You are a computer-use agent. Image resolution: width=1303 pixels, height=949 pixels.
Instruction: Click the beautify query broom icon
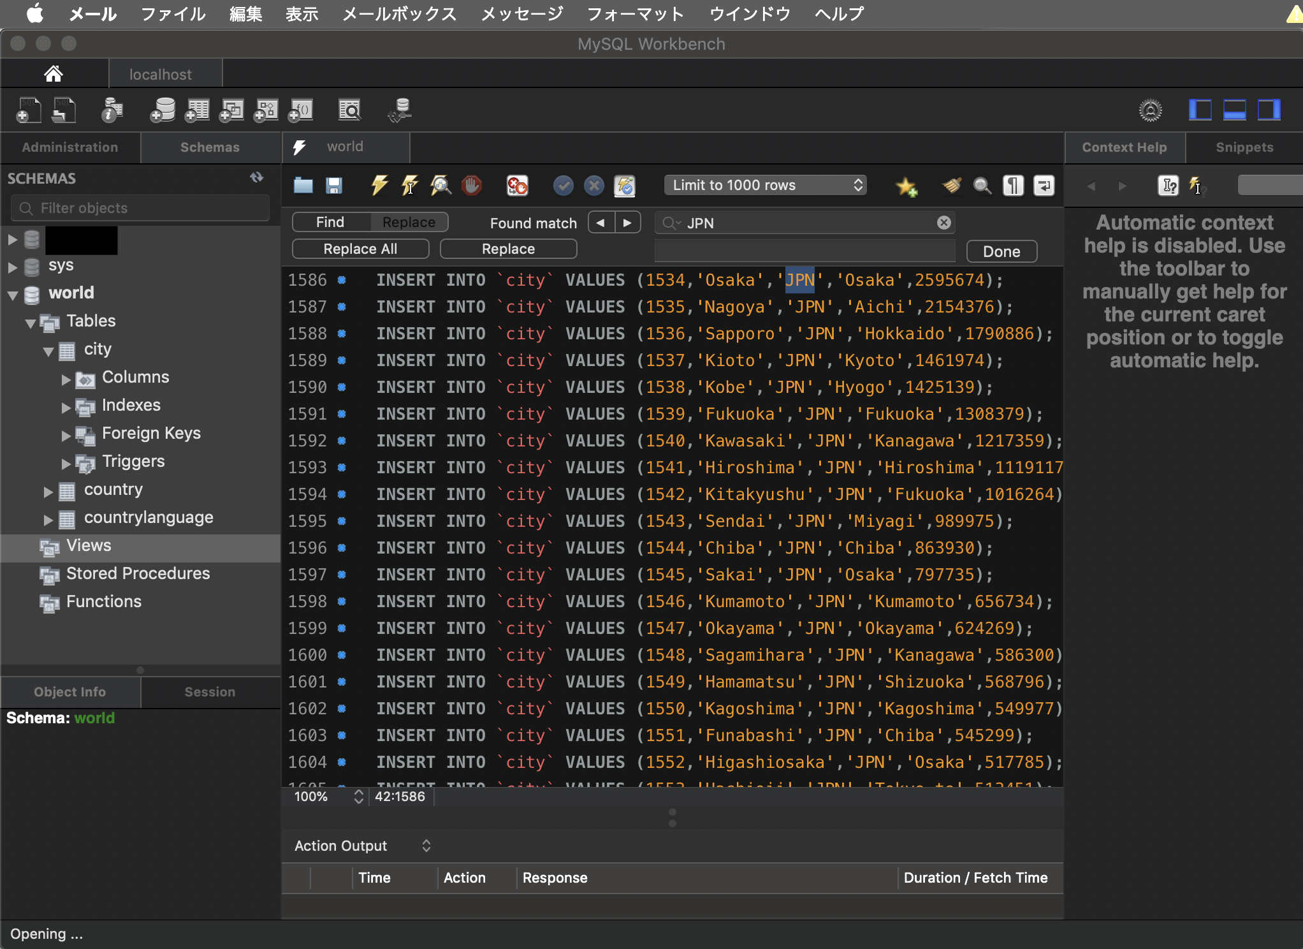click(952, 186)
